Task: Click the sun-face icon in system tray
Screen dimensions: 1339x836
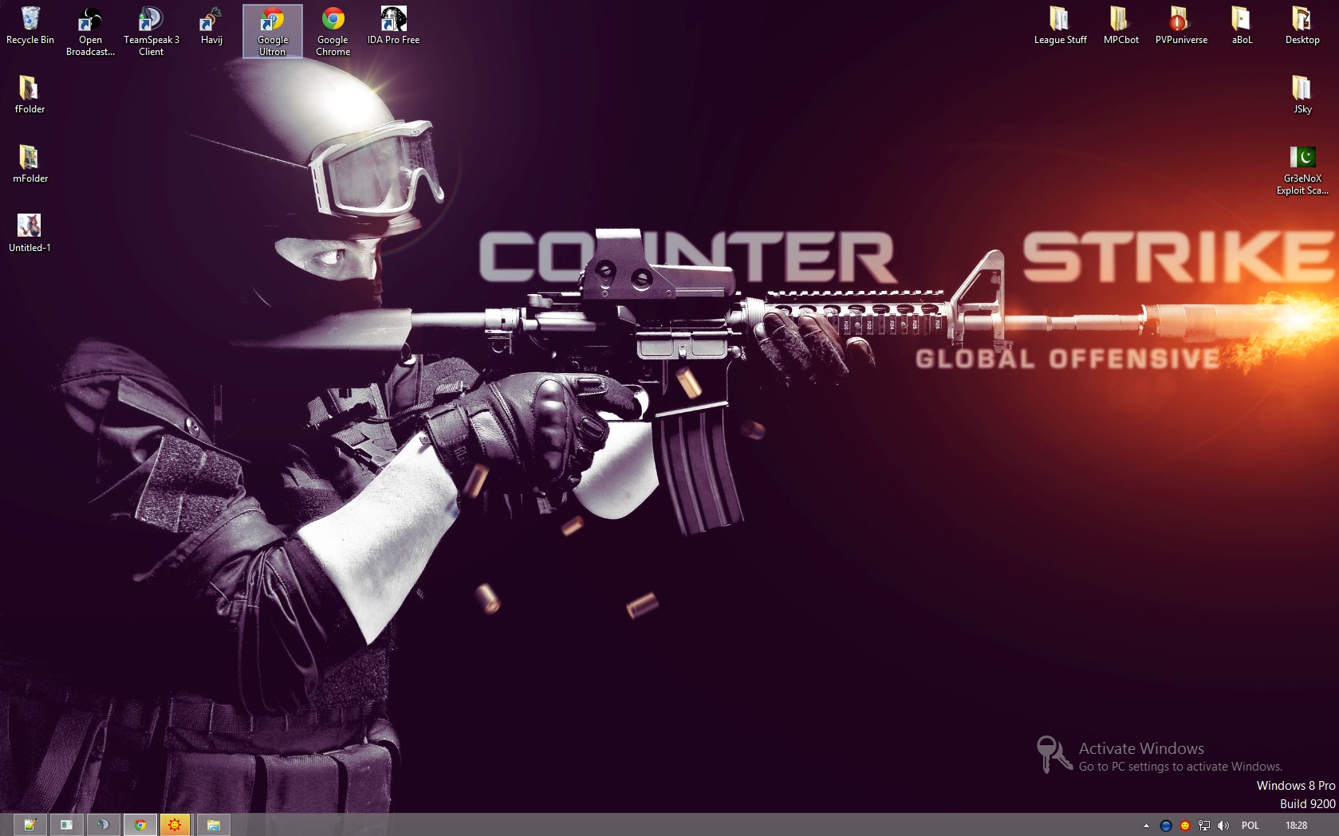Action: pos(1185,826)
